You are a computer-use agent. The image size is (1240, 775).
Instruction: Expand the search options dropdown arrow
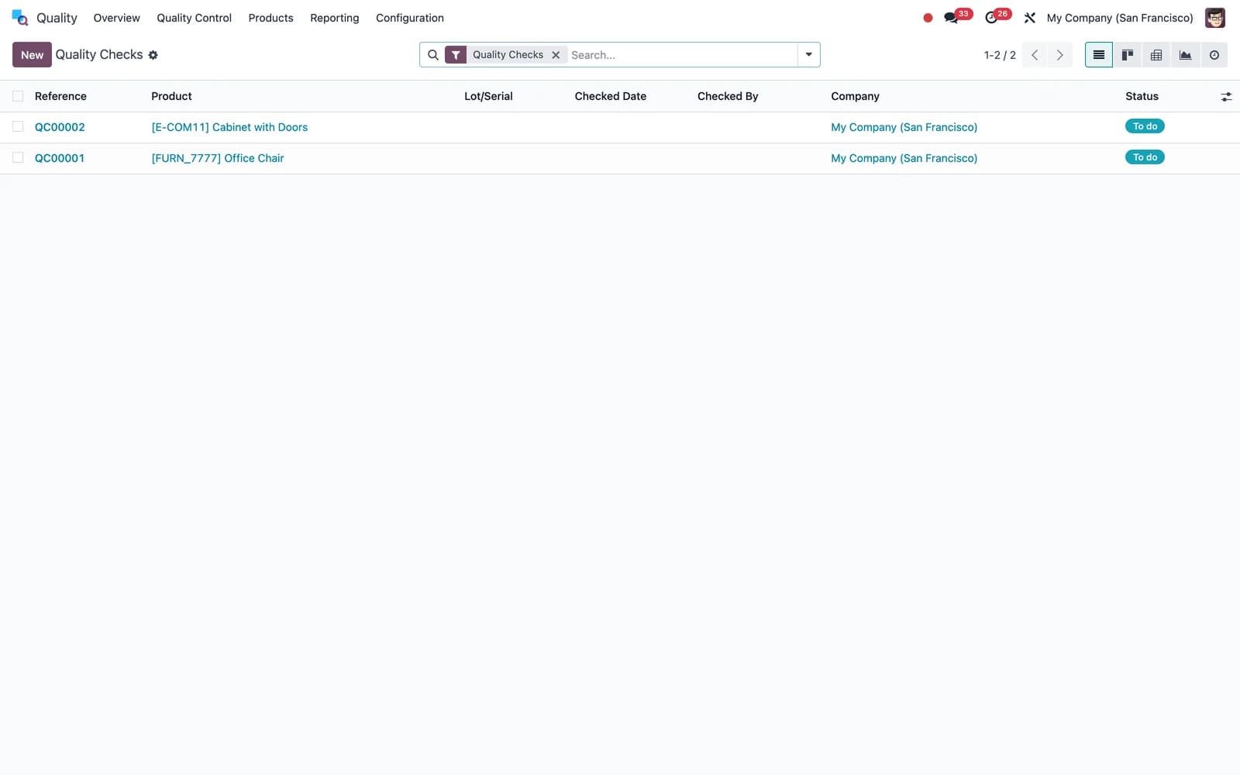[x=808, y=55]
